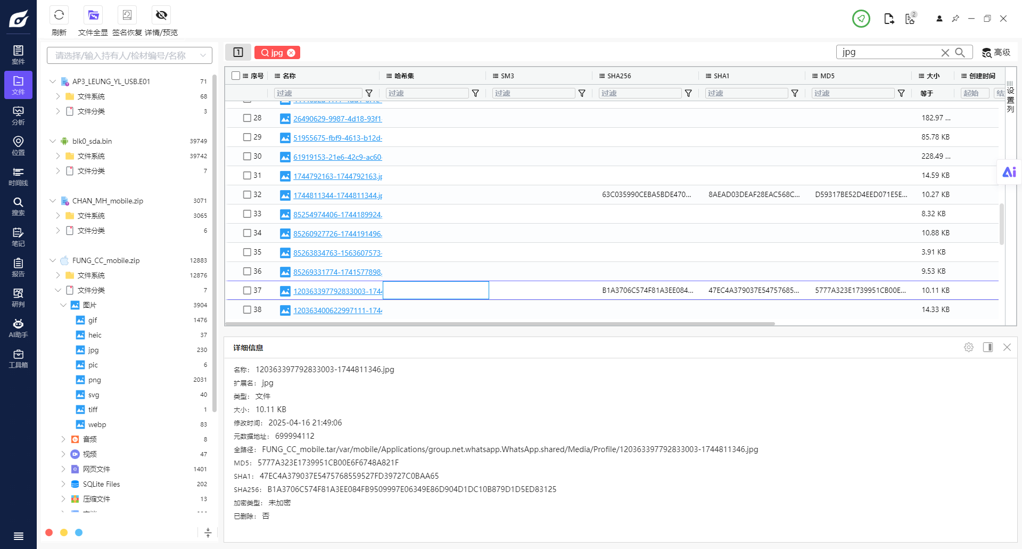Click the red dot at bottom left
This screenshot has width=1022, height=549.
coord(49,532)
